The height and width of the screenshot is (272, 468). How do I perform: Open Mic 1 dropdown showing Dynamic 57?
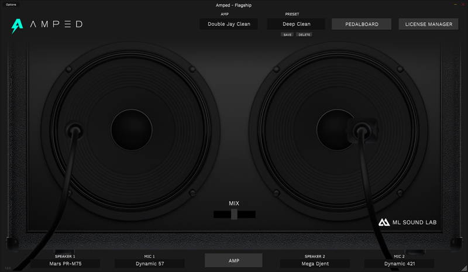[150, 264]
